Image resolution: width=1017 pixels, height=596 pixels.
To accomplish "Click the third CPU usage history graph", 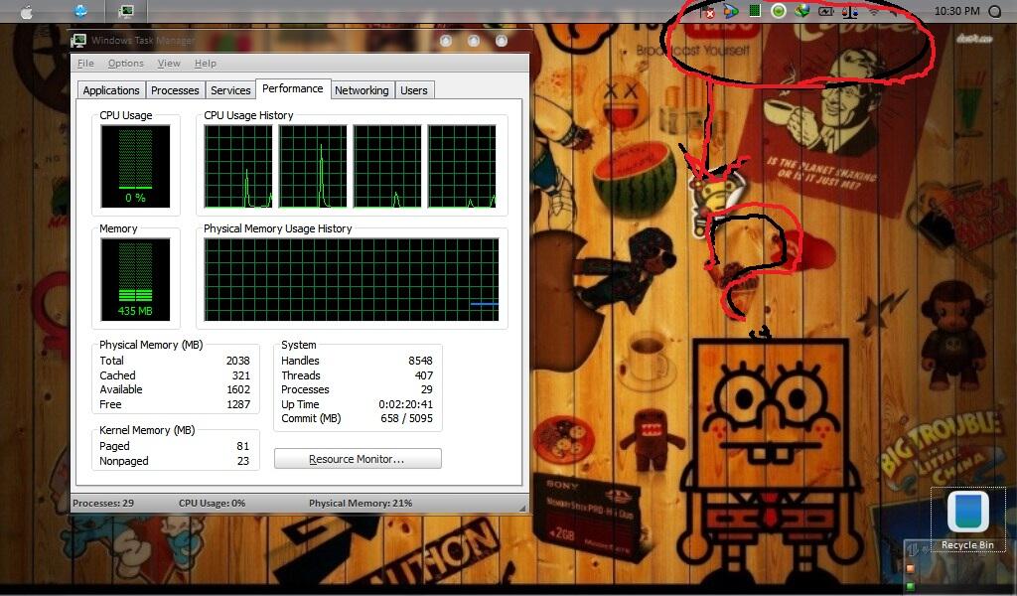I will [387, 167].
